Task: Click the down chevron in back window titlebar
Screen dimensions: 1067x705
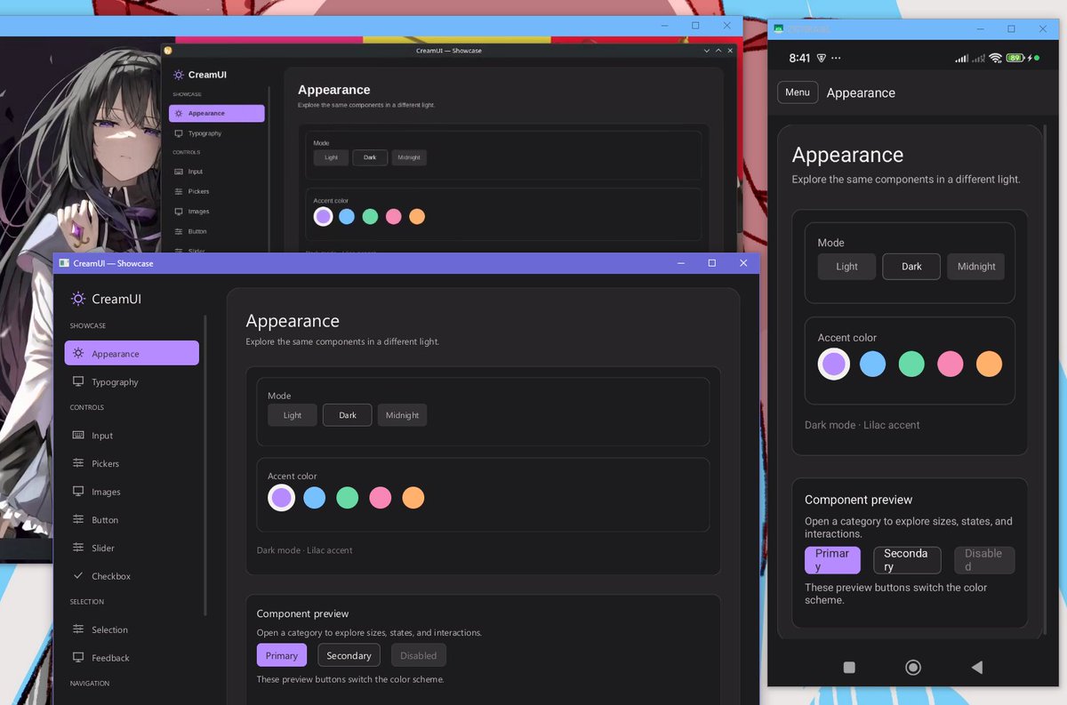Action: (707, 51)
